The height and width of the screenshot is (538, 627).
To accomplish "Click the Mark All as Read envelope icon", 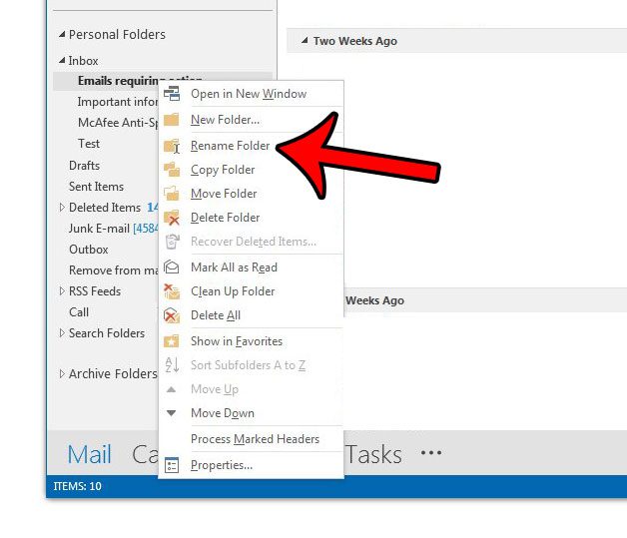I will pyautogui.click(x=172, y=268).
